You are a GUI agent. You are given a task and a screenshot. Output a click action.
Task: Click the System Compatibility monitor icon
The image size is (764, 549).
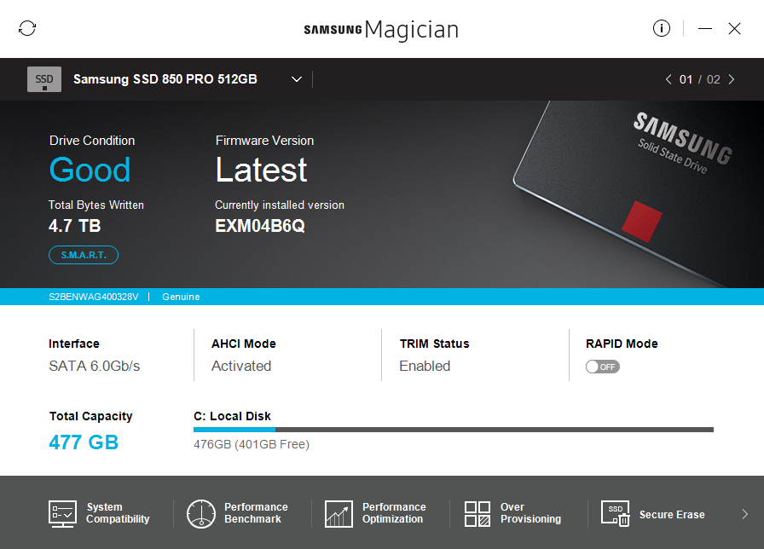pos(62,513)
